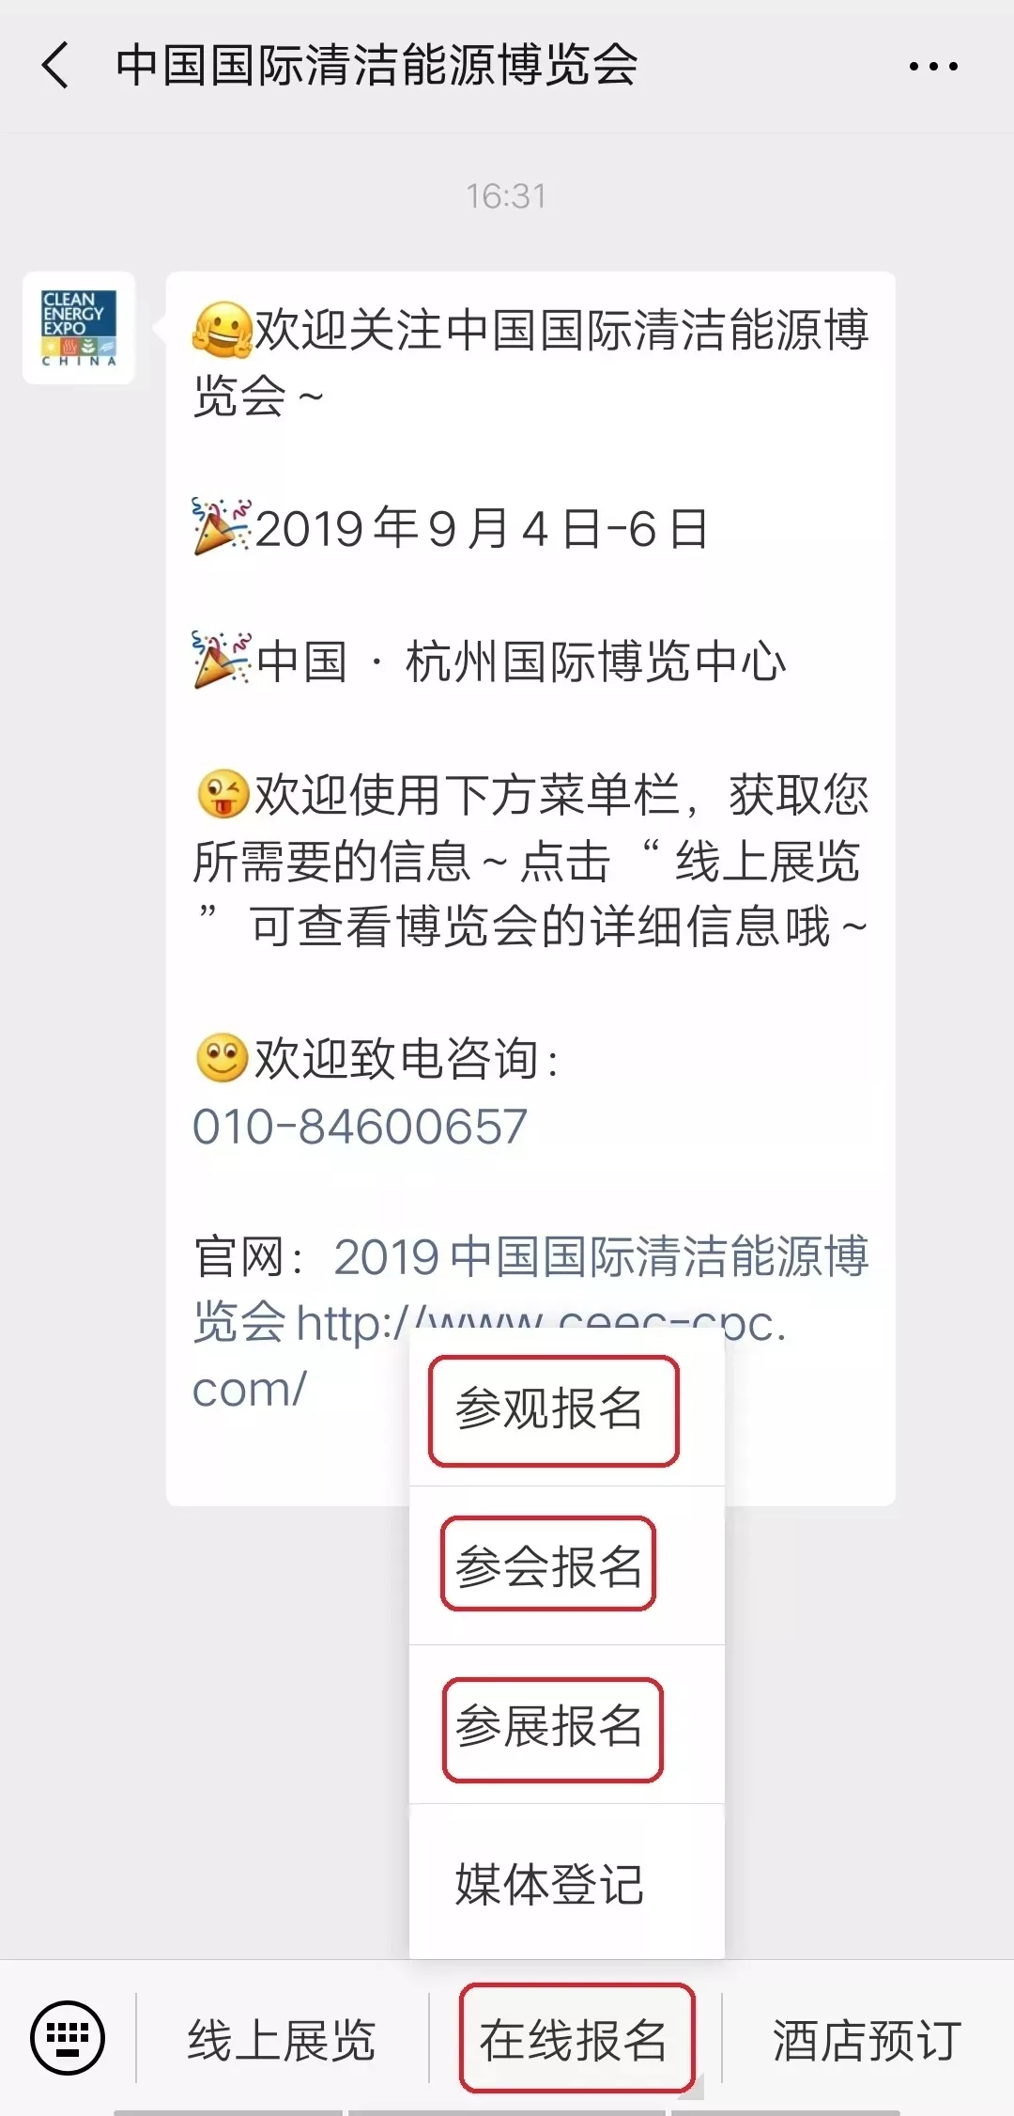
Task: Expand the 酒店预订 bottom menu
Action: 868,2039
